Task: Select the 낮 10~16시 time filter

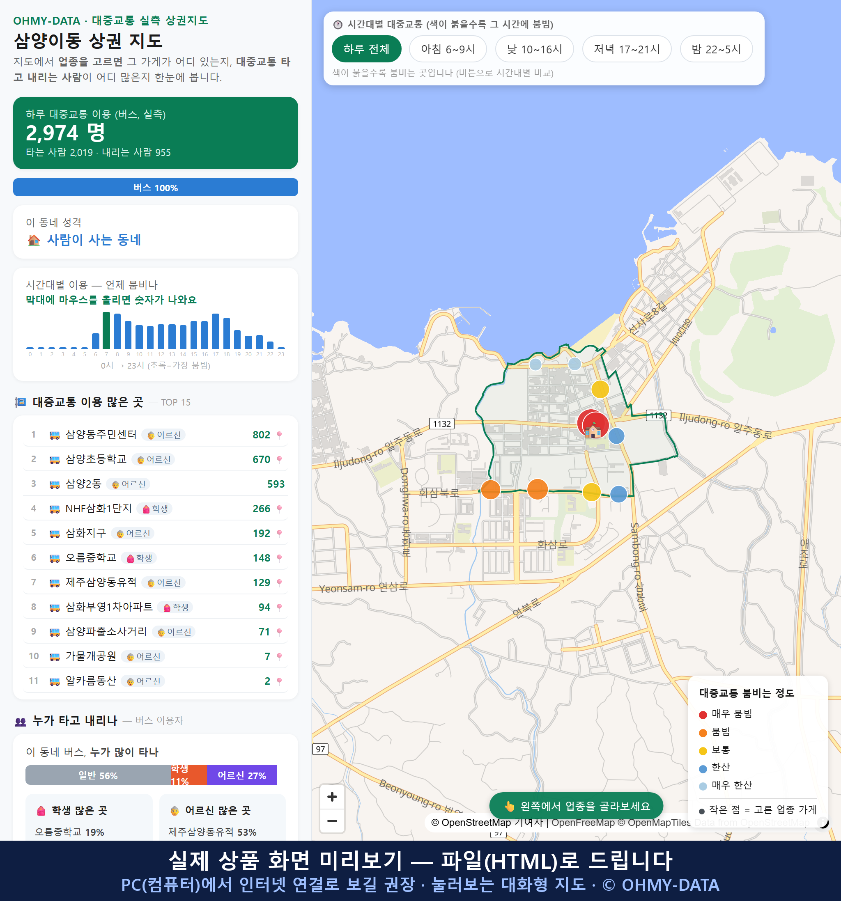Action: click(534, 49)
